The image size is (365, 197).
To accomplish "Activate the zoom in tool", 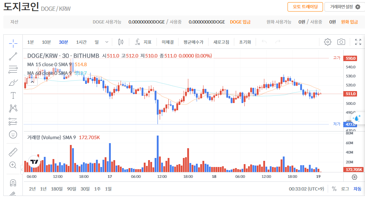I will tap(13, 165).
